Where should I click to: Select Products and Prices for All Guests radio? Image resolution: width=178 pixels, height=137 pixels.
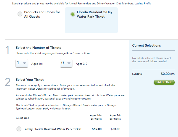pos(20,14)
